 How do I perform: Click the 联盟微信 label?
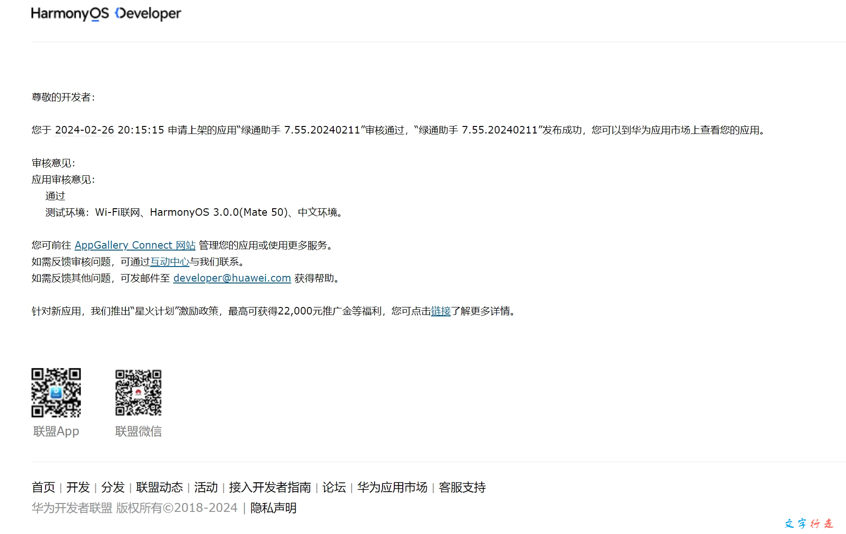point(138,431)
